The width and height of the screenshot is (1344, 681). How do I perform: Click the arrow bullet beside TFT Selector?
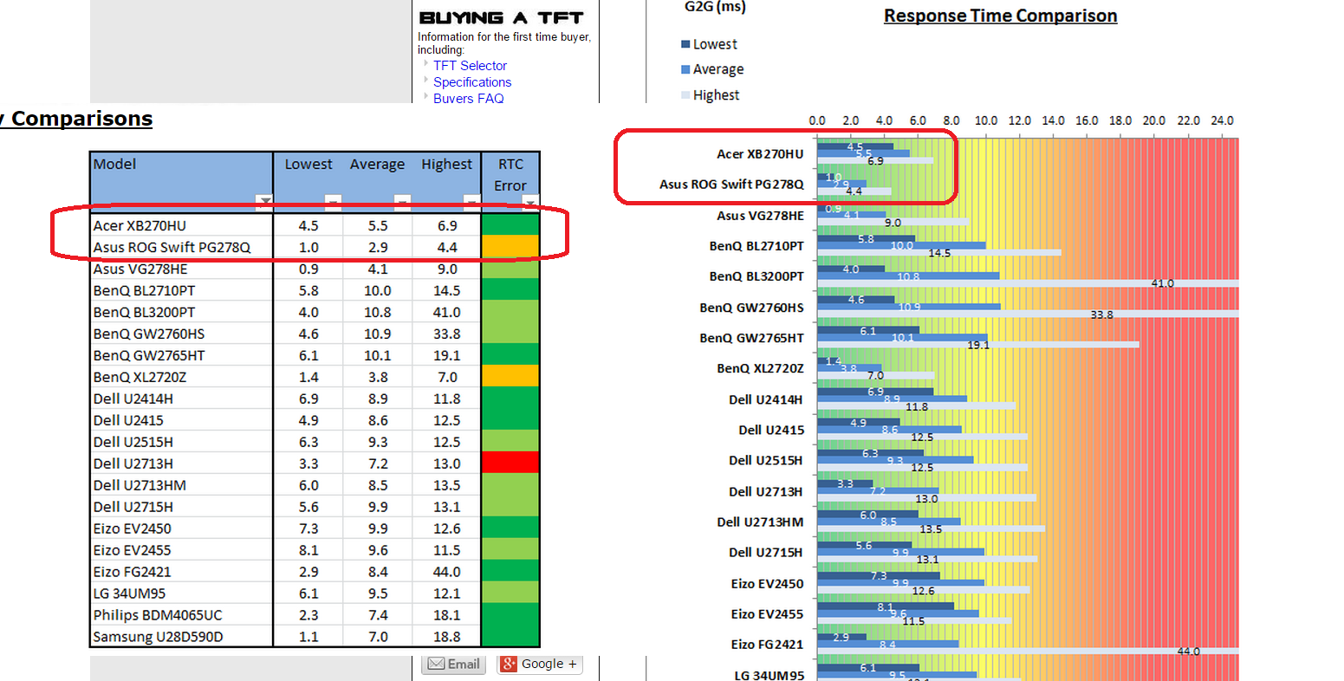426,64
